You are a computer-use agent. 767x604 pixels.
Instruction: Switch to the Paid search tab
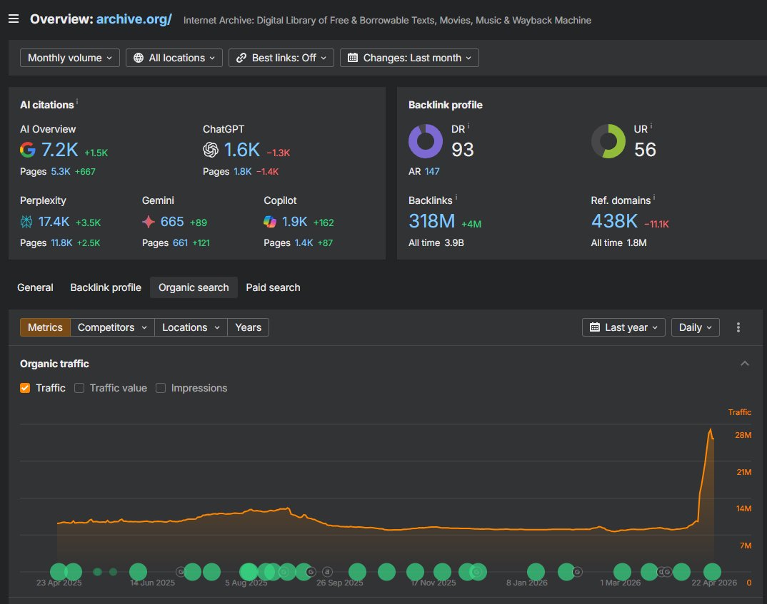pos(273,287)
